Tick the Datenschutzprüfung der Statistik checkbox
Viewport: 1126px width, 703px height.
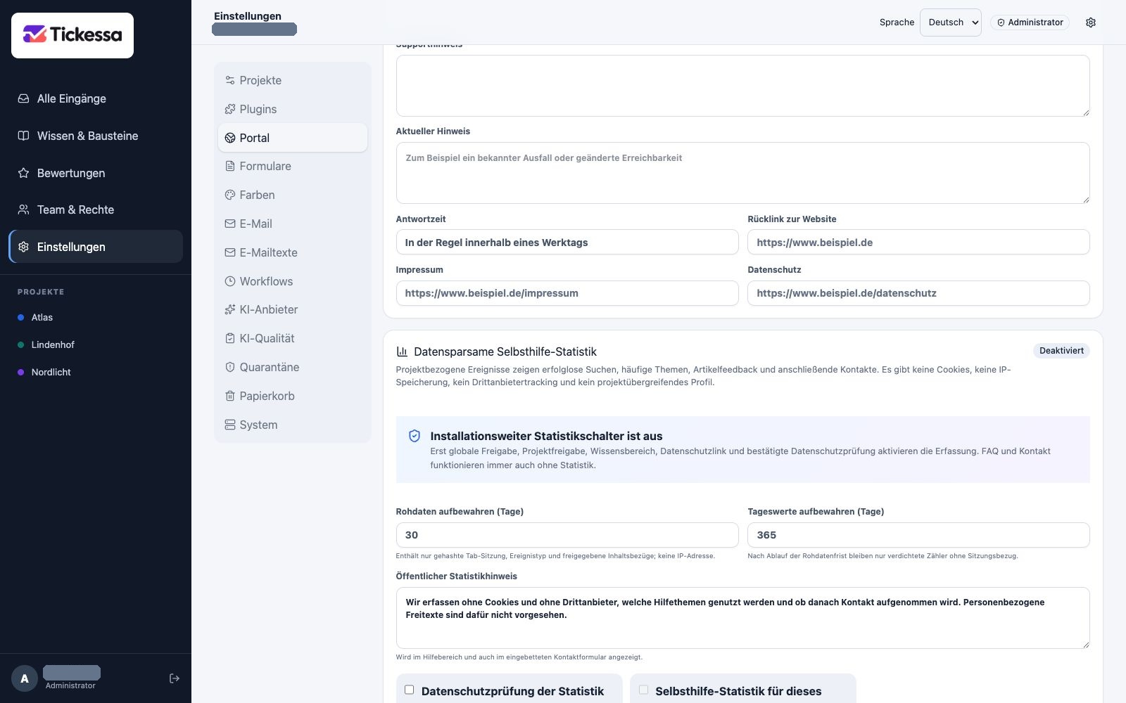pyautogui.click(x=409, y=690)
